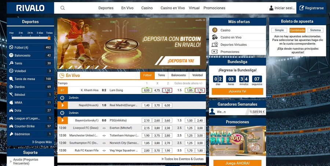Open Todos los Eventos & Cuotas link
330x166 pixels.
pos(183,159)
